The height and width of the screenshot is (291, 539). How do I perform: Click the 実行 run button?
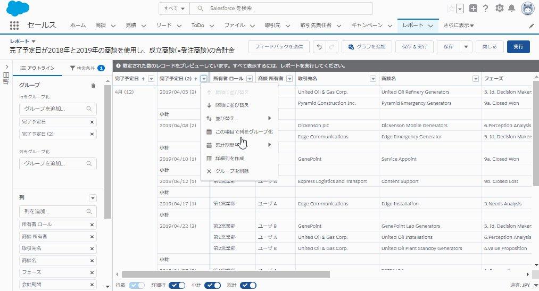(518, 47)
